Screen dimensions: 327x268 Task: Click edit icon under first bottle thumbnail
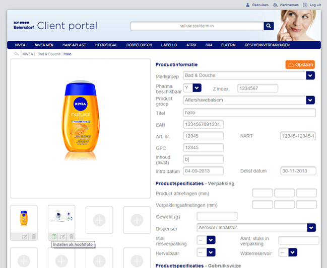tap(25, 237)
